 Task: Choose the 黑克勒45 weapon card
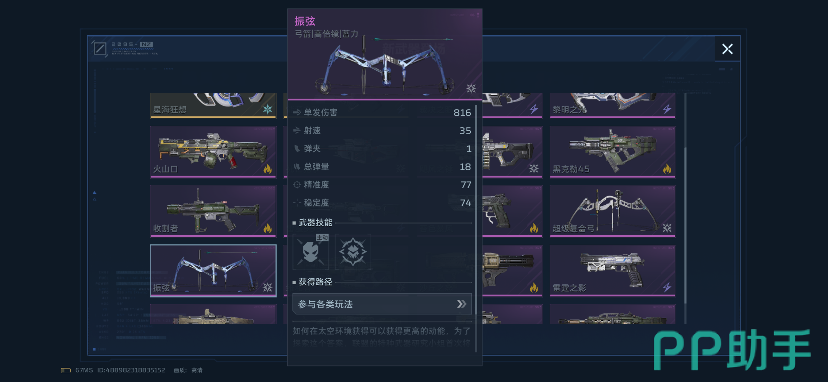pyautogui.click(x=613, y=152)
